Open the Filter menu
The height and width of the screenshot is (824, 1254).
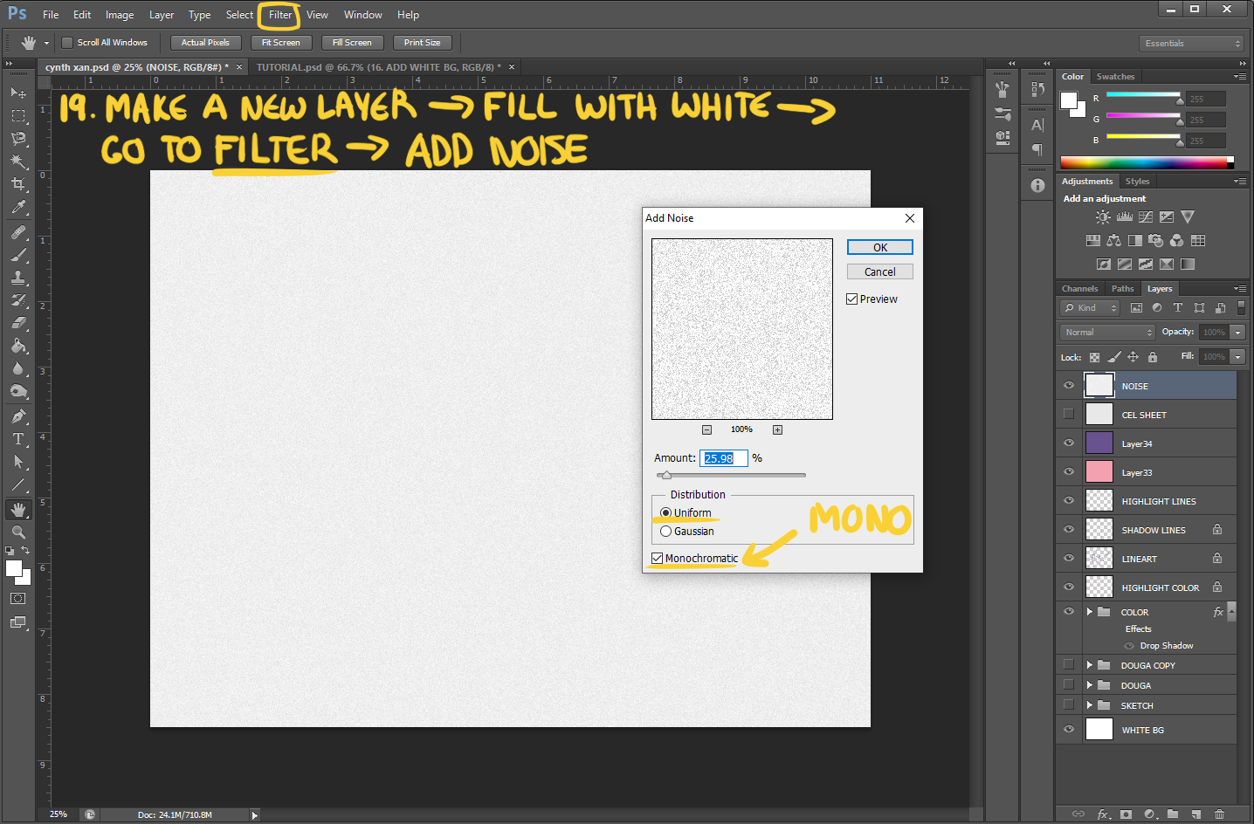click(x=280, y=15)
